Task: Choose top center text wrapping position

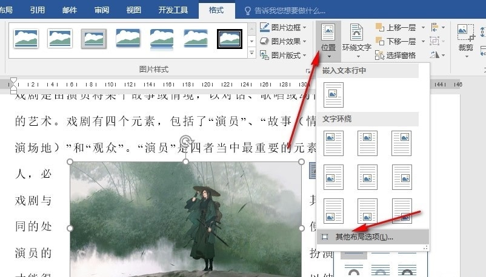Action: [367, 143]
